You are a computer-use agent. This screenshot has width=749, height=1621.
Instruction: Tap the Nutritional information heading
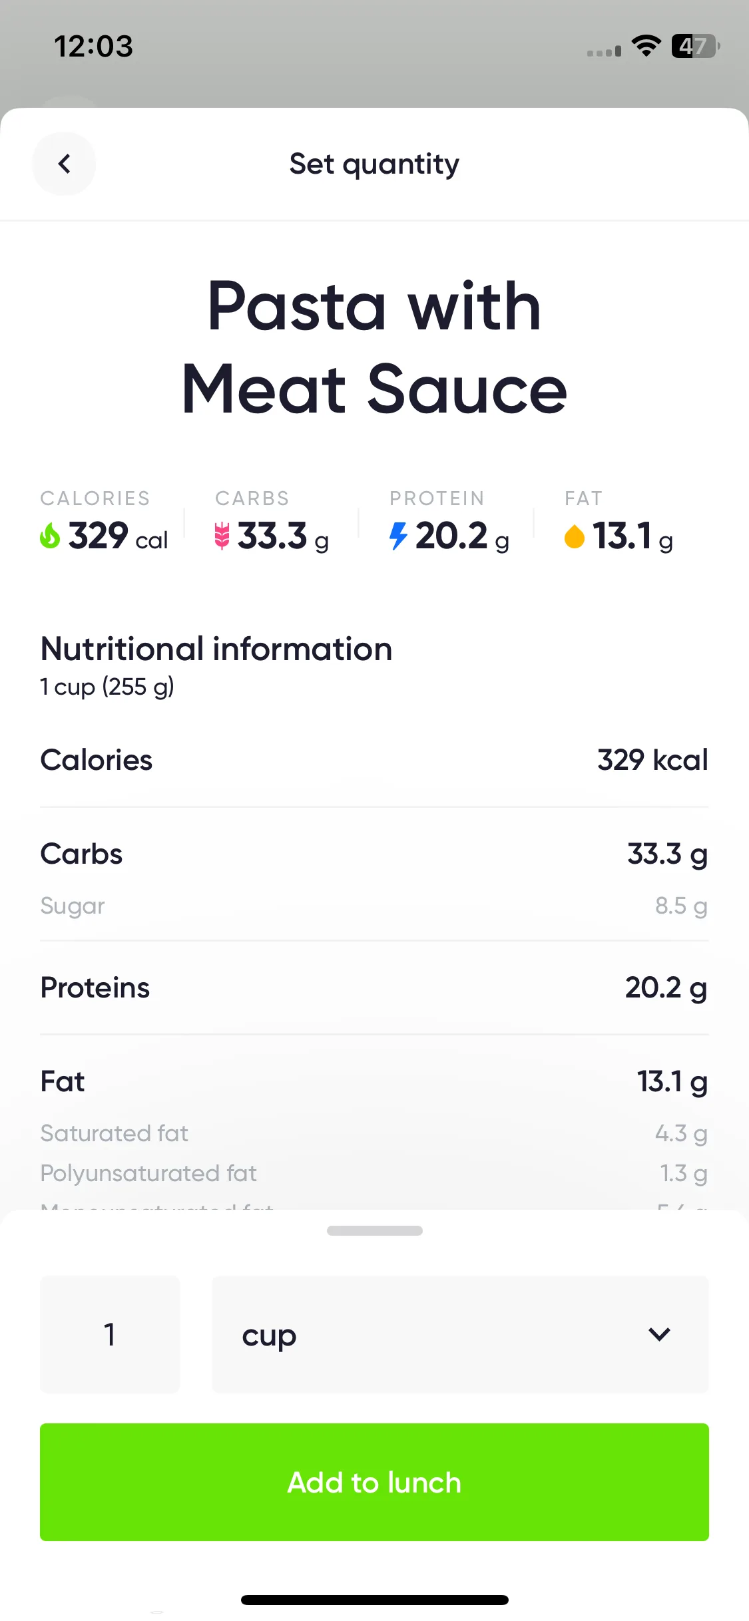[x=216, y=649]
